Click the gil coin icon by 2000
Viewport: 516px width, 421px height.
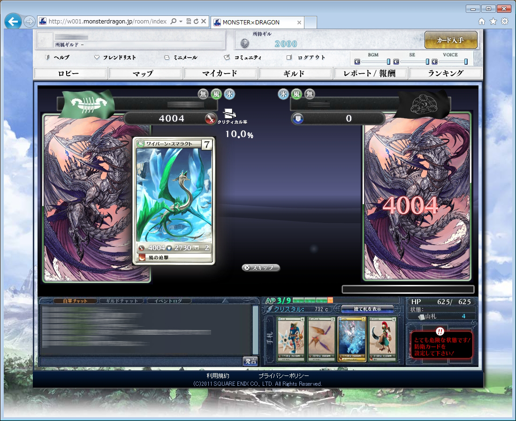[244, 43]
